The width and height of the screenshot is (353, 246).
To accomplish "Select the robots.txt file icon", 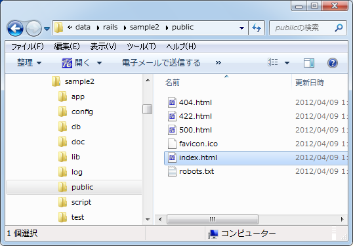I will point(172,171).
